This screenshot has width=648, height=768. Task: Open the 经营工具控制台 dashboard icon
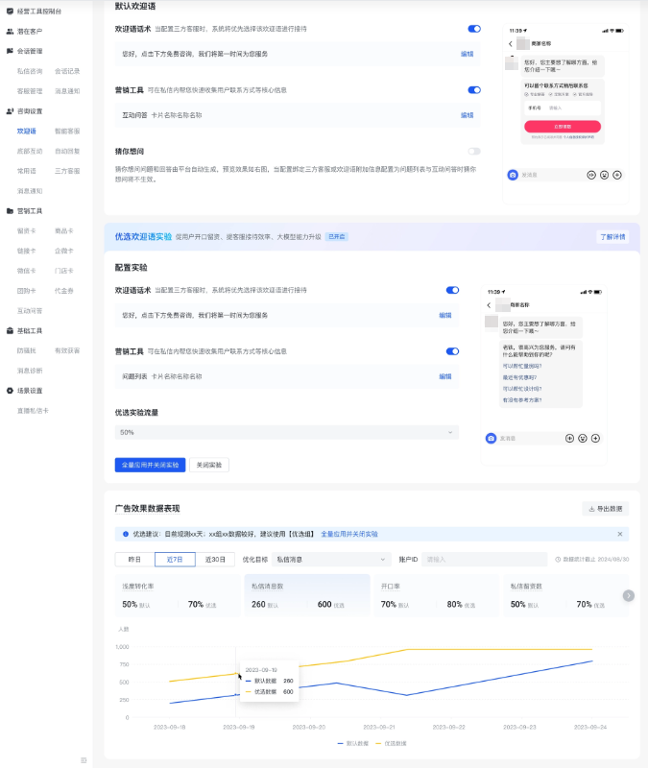(10, 11)
